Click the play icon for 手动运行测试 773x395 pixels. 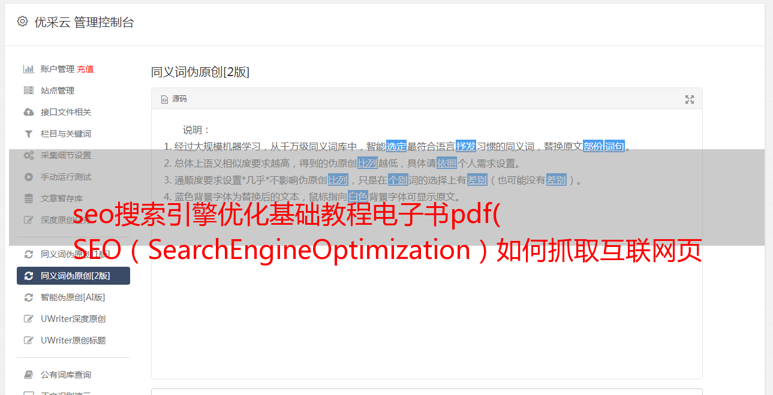pos(28,177)
